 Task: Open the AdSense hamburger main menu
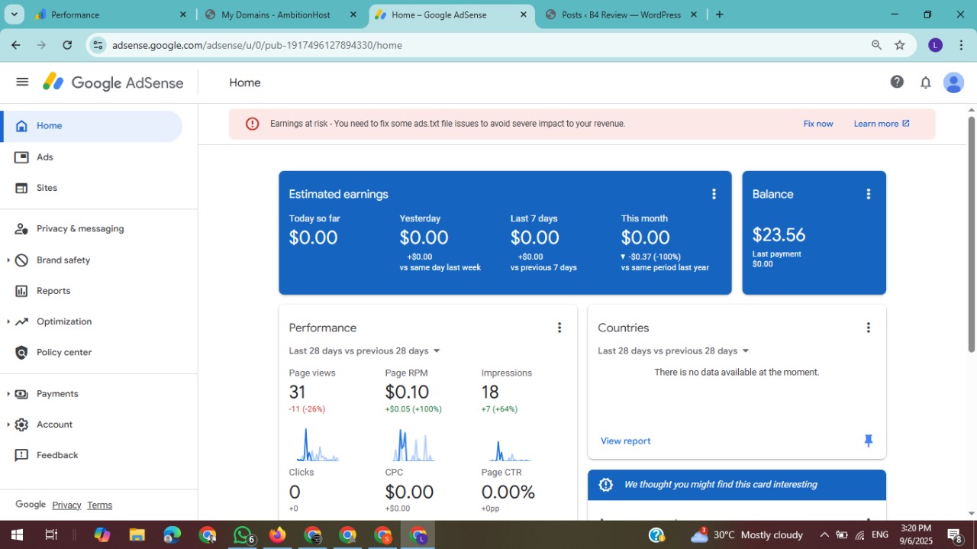click(x=22, y=82)
